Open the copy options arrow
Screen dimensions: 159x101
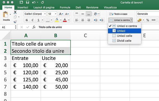coord(19,17)
